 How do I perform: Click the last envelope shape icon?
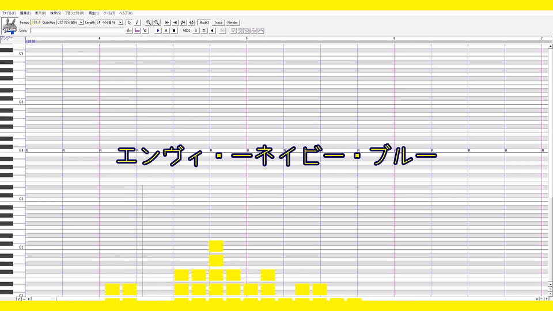[x=262, y=31]
